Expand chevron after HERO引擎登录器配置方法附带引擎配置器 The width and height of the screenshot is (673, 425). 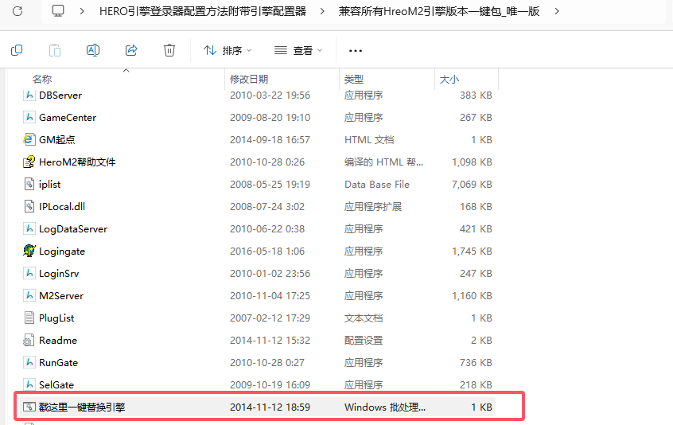[x=322, y=12]
